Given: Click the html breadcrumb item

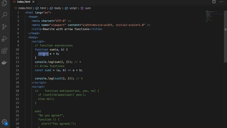Looking at the screenshot, I should 41,8.
